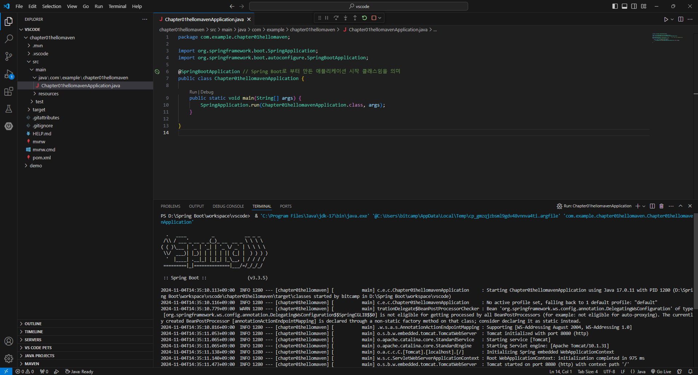
Task: Click the vscode command center search box
Action: pyautogui.click(x=359, y=6)
